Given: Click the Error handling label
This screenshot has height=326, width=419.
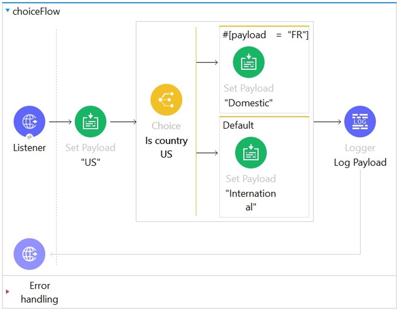Looking at the screenshot, I should (x=39, y=292).
